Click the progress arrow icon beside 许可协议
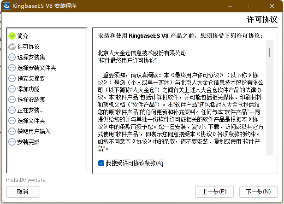The height and width of the screenshot is (204, 284). (x=12, y=47)
